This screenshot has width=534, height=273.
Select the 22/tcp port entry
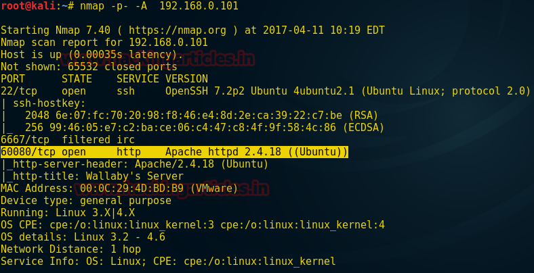coord(19,91)
